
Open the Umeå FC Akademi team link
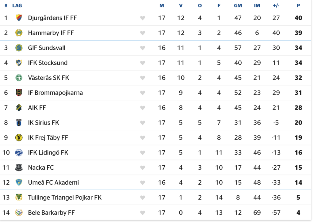click(x=53, y=183)
